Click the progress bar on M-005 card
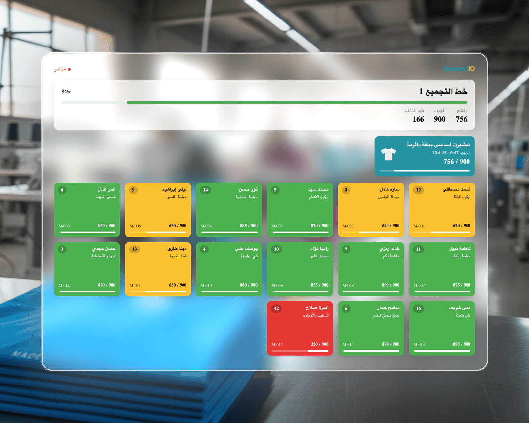Image resolution: width=529 pixels, height=423 pixels. click(158, 232)
